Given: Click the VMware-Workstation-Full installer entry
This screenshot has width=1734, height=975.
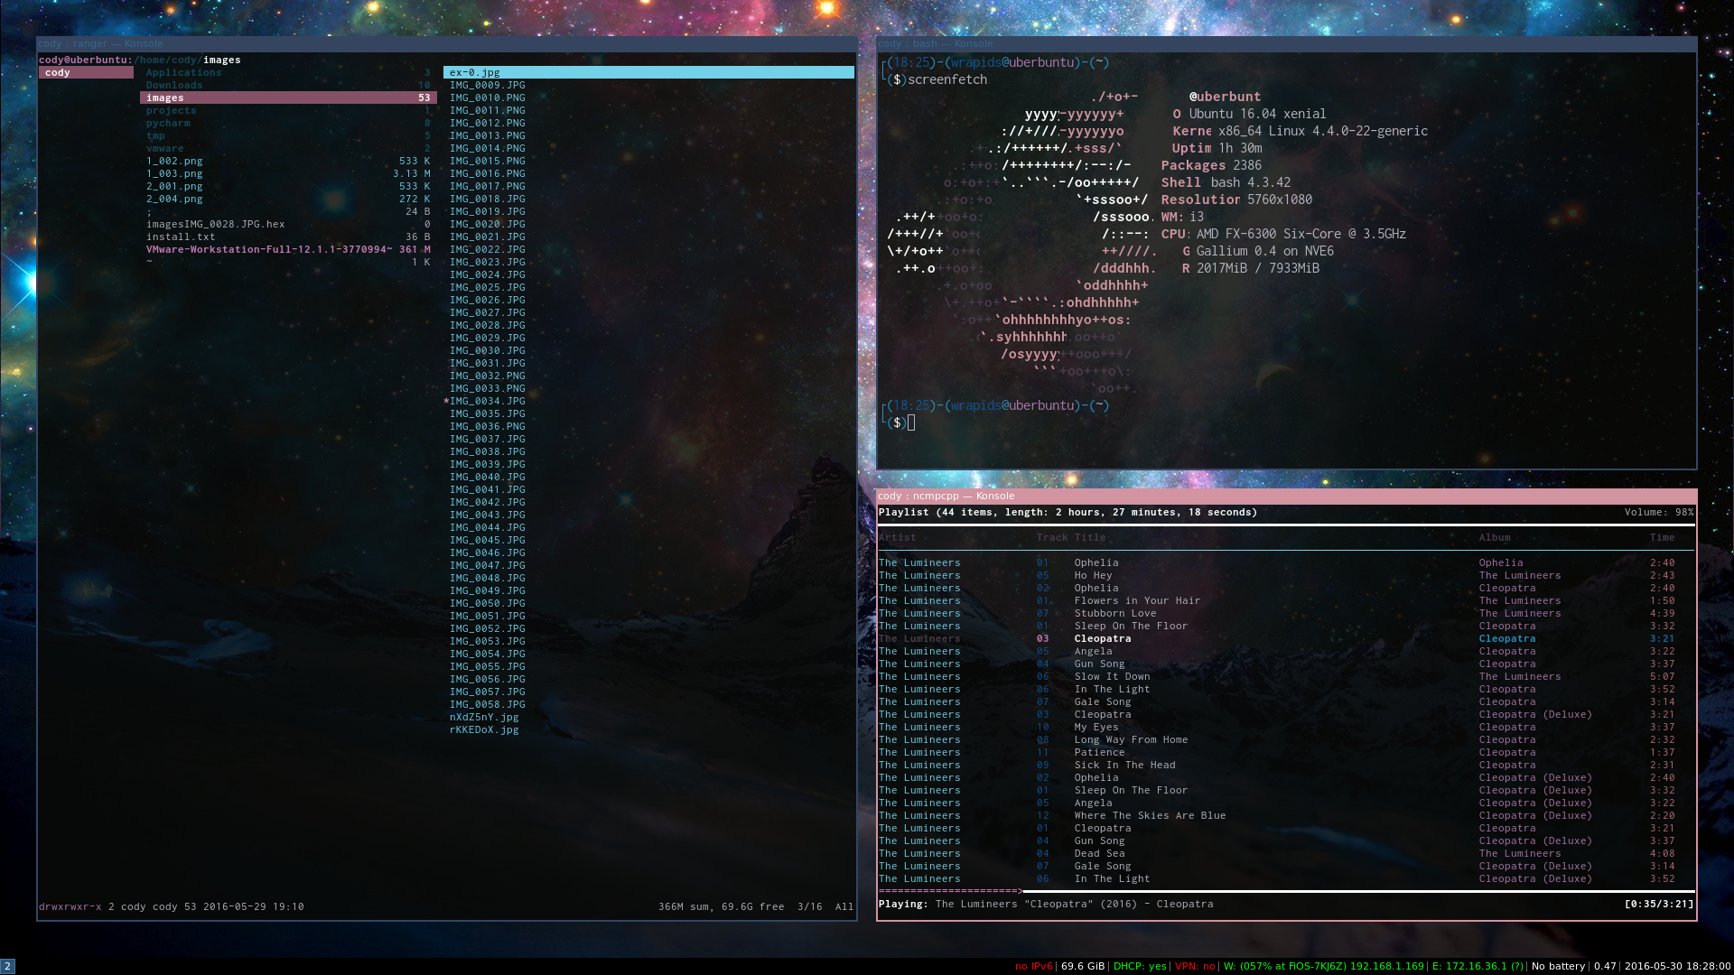Looking at the screenshot, I should [x=268, y=249].
